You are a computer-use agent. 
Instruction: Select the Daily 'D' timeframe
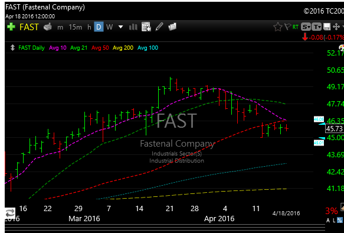[x=99, y=27]
